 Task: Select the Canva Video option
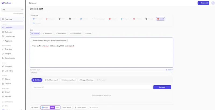[58, 108]
